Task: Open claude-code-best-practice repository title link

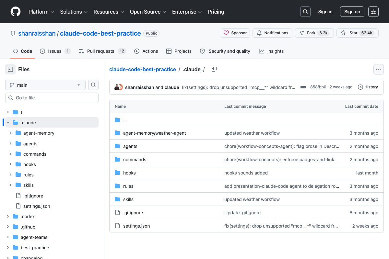Action: click(100, 33)
